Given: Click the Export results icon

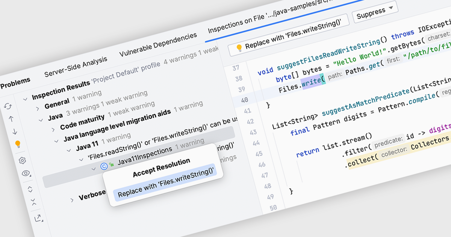Looking at the screenshot, I should (x=38, y=218).
